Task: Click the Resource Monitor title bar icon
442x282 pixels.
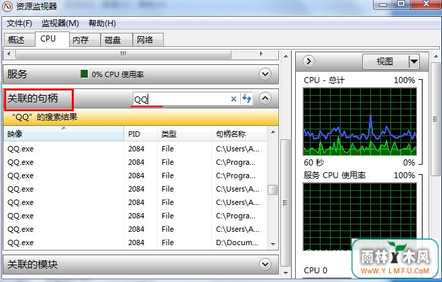Action: 7,6
